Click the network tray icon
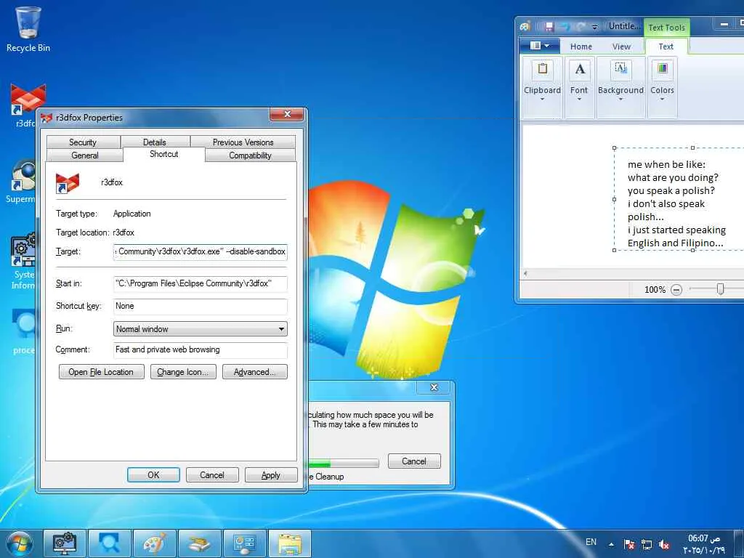The image size is (744, 558). click(x=646, y=544)
